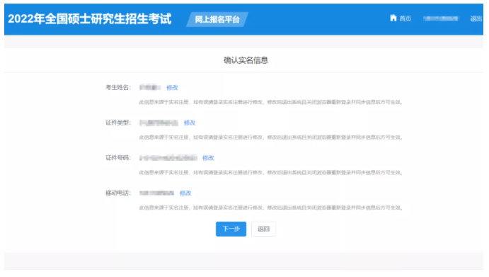Screen dimensions: 489x277
Task: Click 修改 next to 证件类型
Action: click(x=189, y=123)
